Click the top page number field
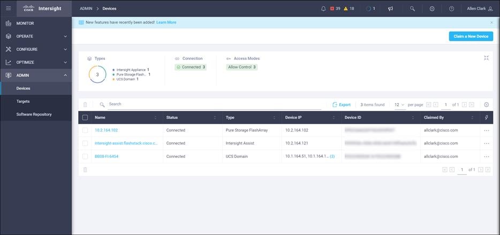500x235 pixels. [x=446, y=104]
